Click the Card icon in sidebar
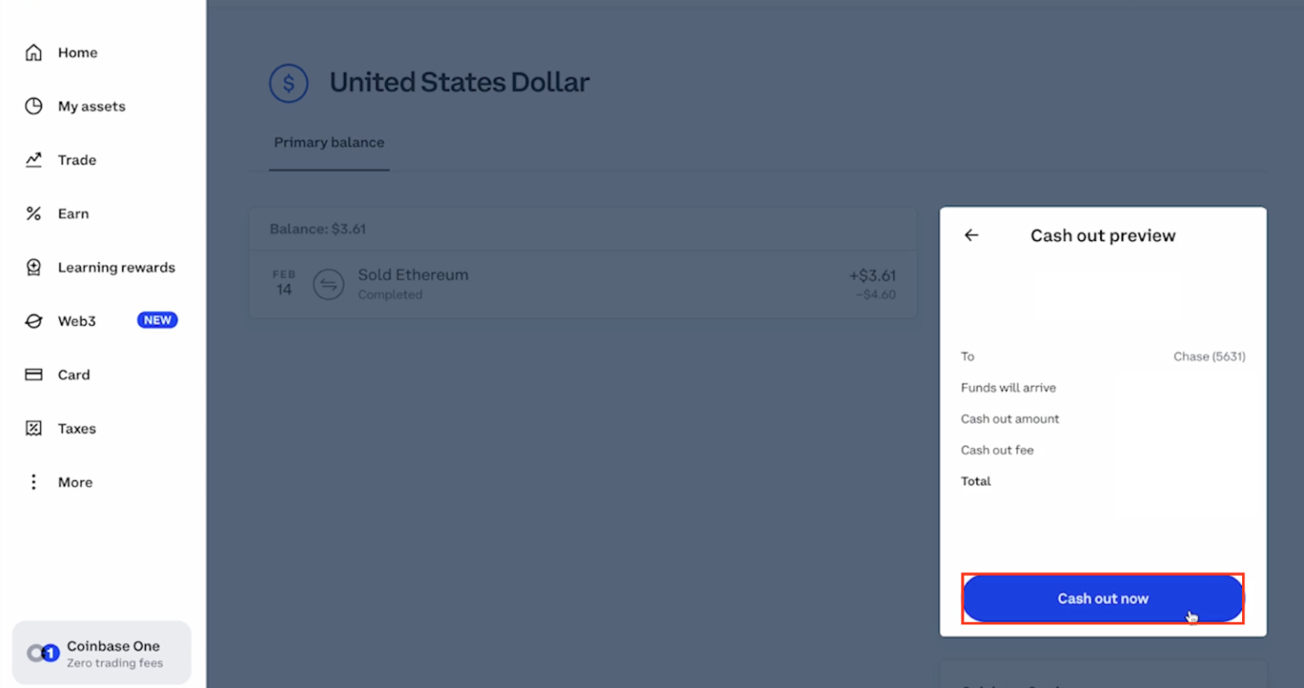This screenshot has height=688, width=1304. (x=33, y=374)
